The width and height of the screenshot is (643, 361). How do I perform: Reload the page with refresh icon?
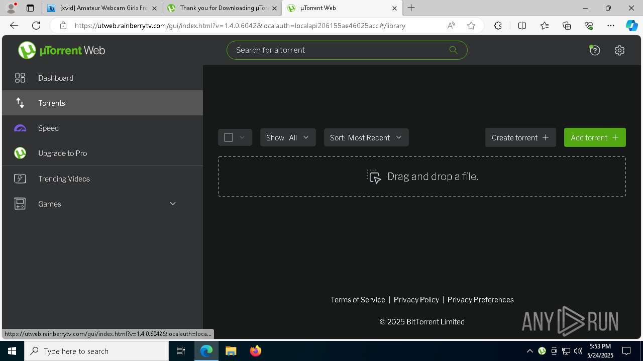pos(36,26)
